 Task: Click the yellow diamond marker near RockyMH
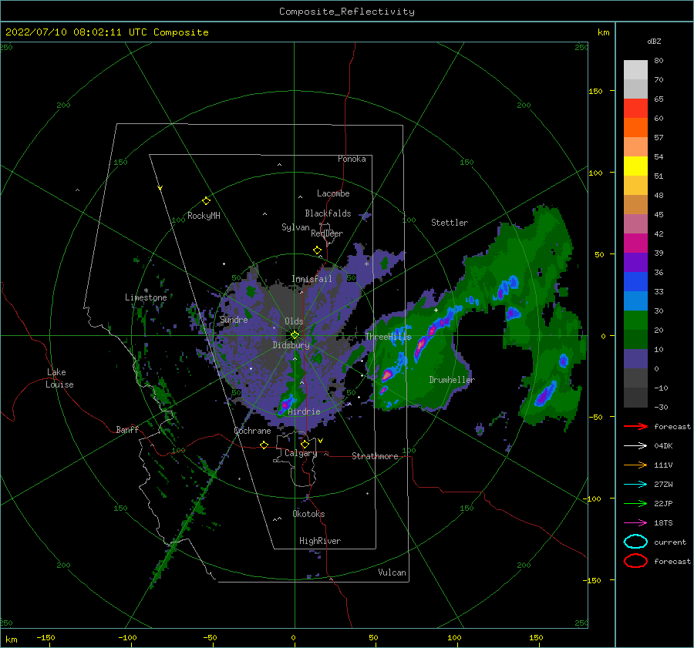(206, 201)
